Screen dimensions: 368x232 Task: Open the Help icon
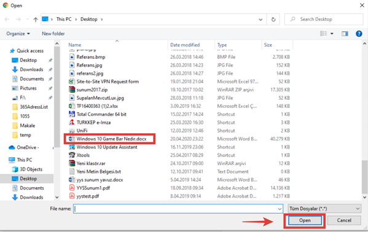(359, 34)
